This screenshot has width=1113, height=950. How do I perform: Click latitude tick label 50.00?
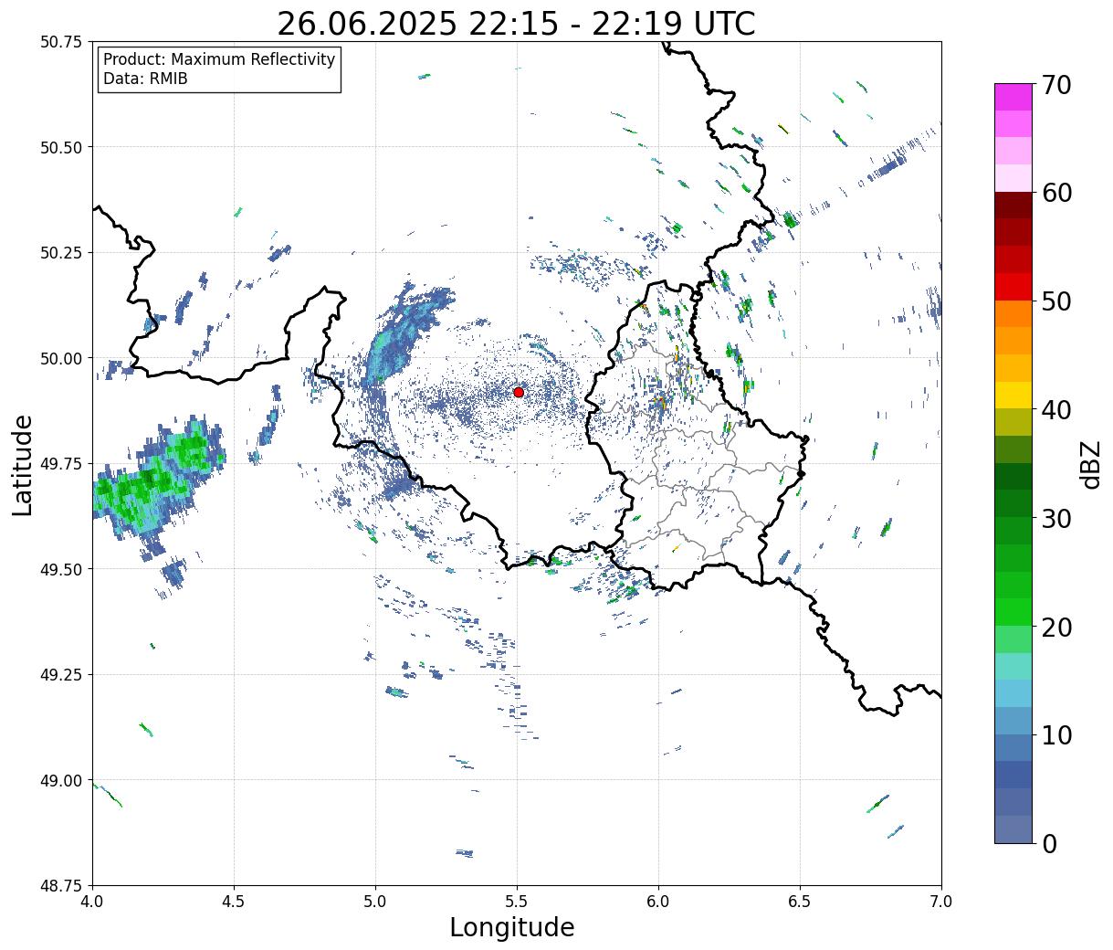coord(60,358)
